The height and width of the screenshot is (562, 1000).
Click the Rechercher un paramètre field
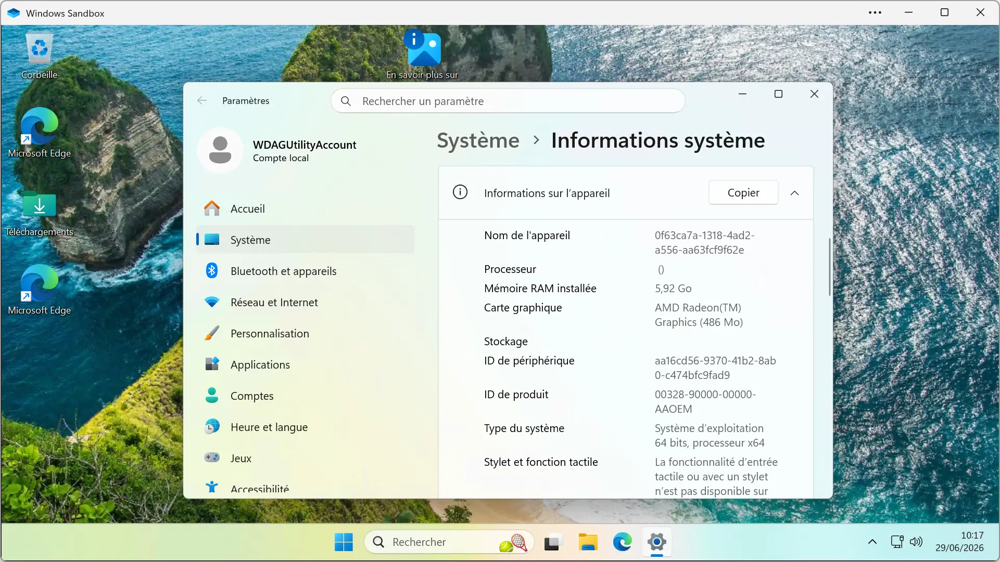[508, 101]
